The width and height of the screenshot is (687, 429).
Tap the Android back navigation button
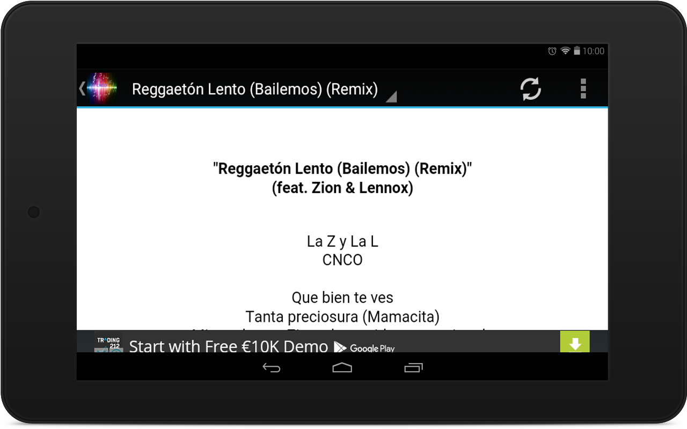pos(272,367)
